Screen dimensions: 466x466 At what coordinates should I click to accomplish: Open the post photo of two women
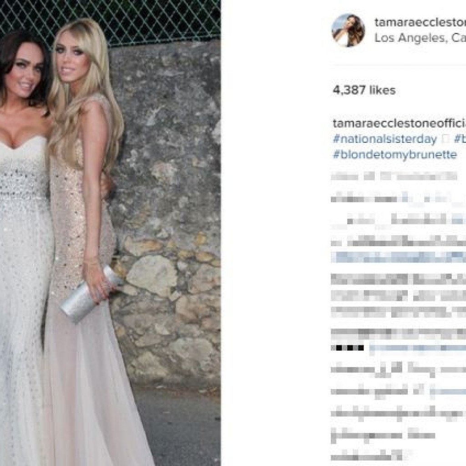point(110,233)
